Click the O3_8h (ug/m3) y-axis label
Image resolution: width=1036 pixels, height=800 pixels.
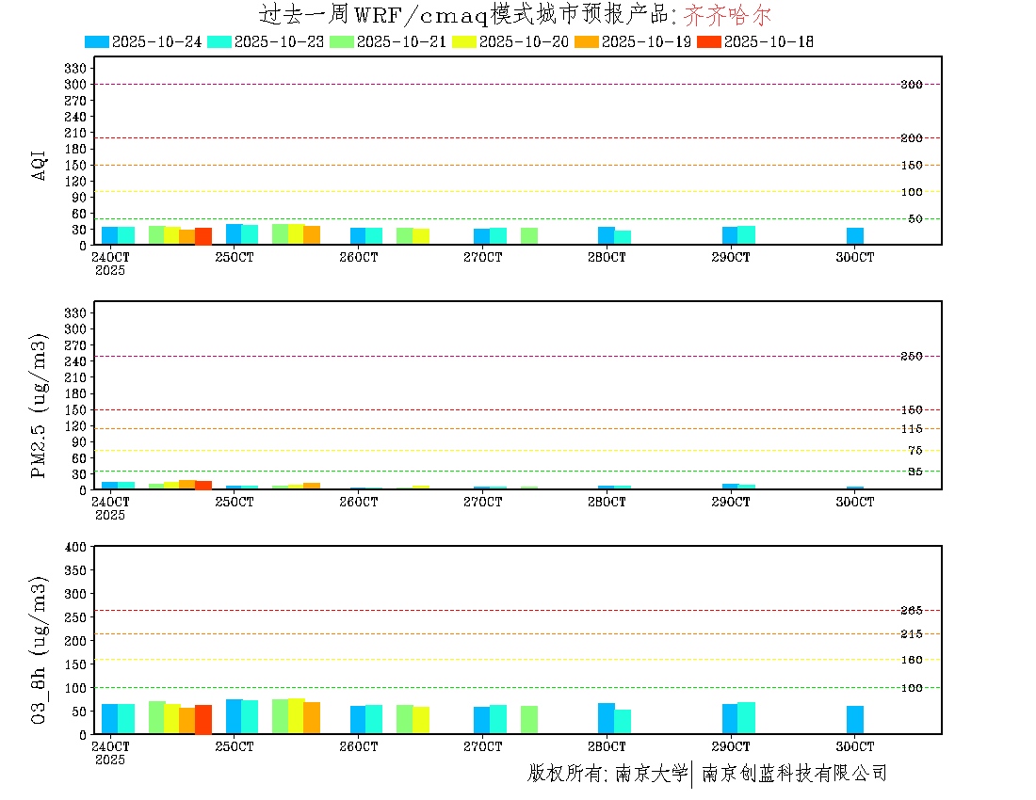40,649
